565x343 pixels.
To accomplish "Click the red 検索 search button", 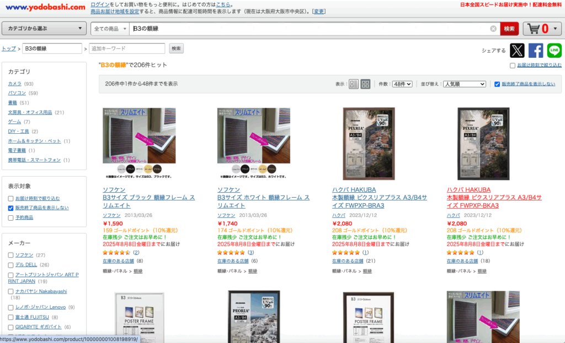I will click(509, 29).
